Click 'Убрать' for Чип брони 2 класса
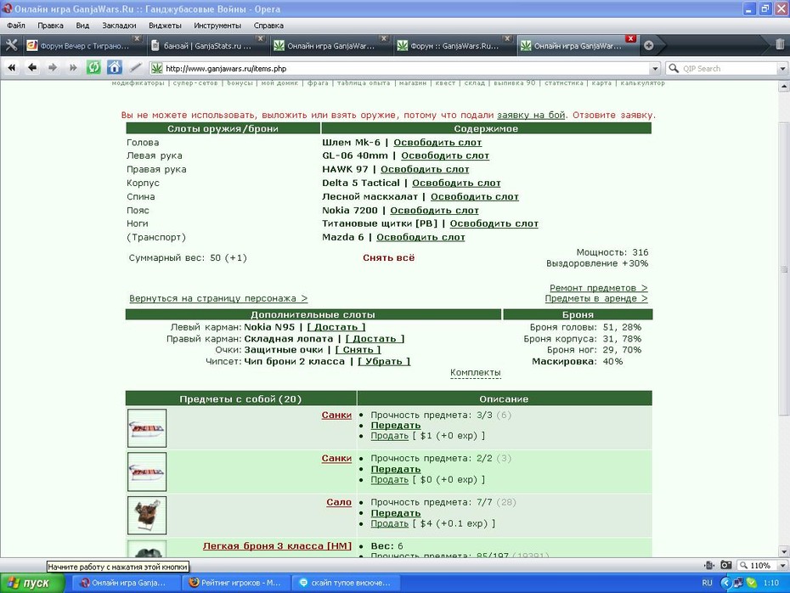Screen dimensions: 790x593 pyautogui.click(x=384, y=361)
